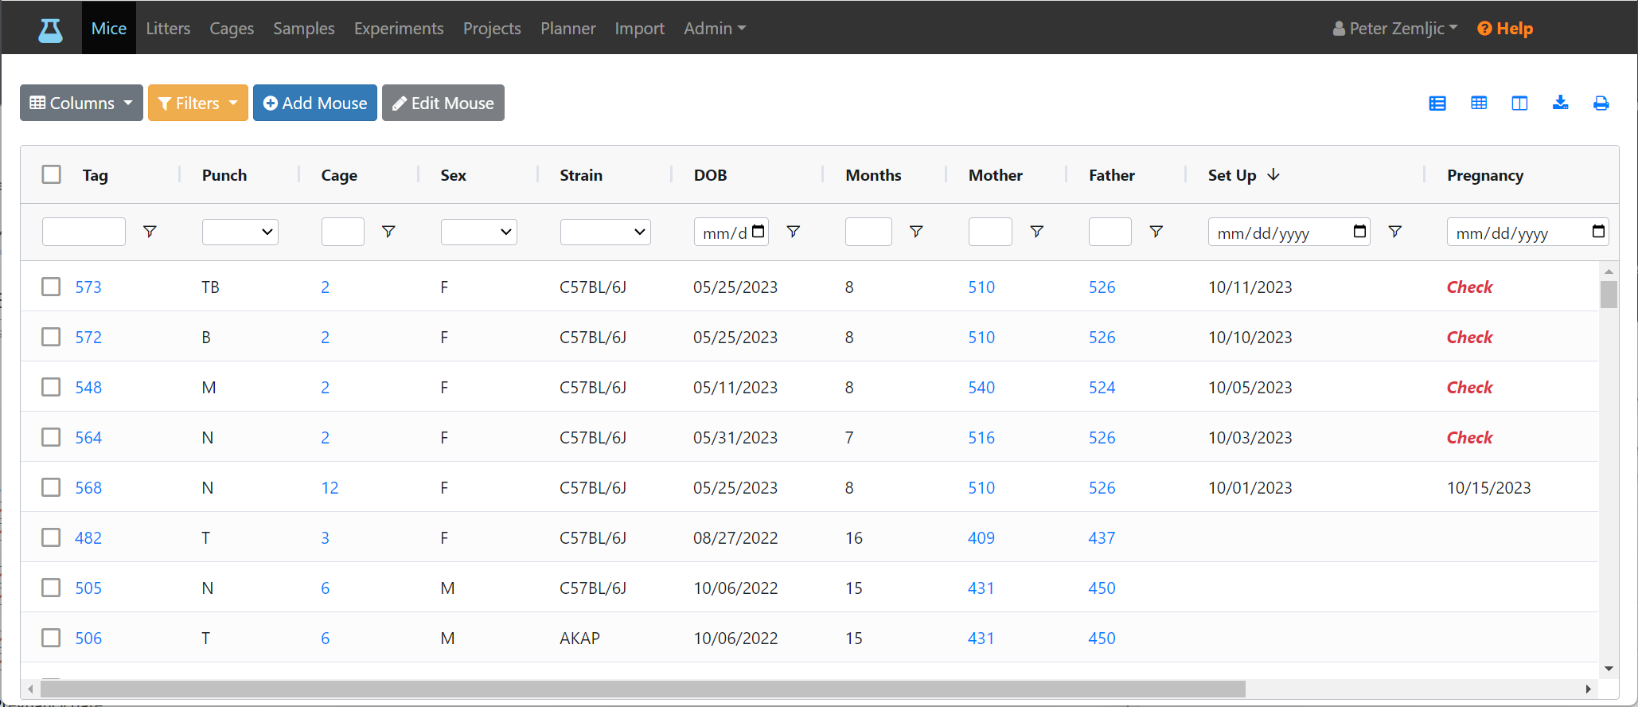Open mother link 540

click(x=981, y=388)
